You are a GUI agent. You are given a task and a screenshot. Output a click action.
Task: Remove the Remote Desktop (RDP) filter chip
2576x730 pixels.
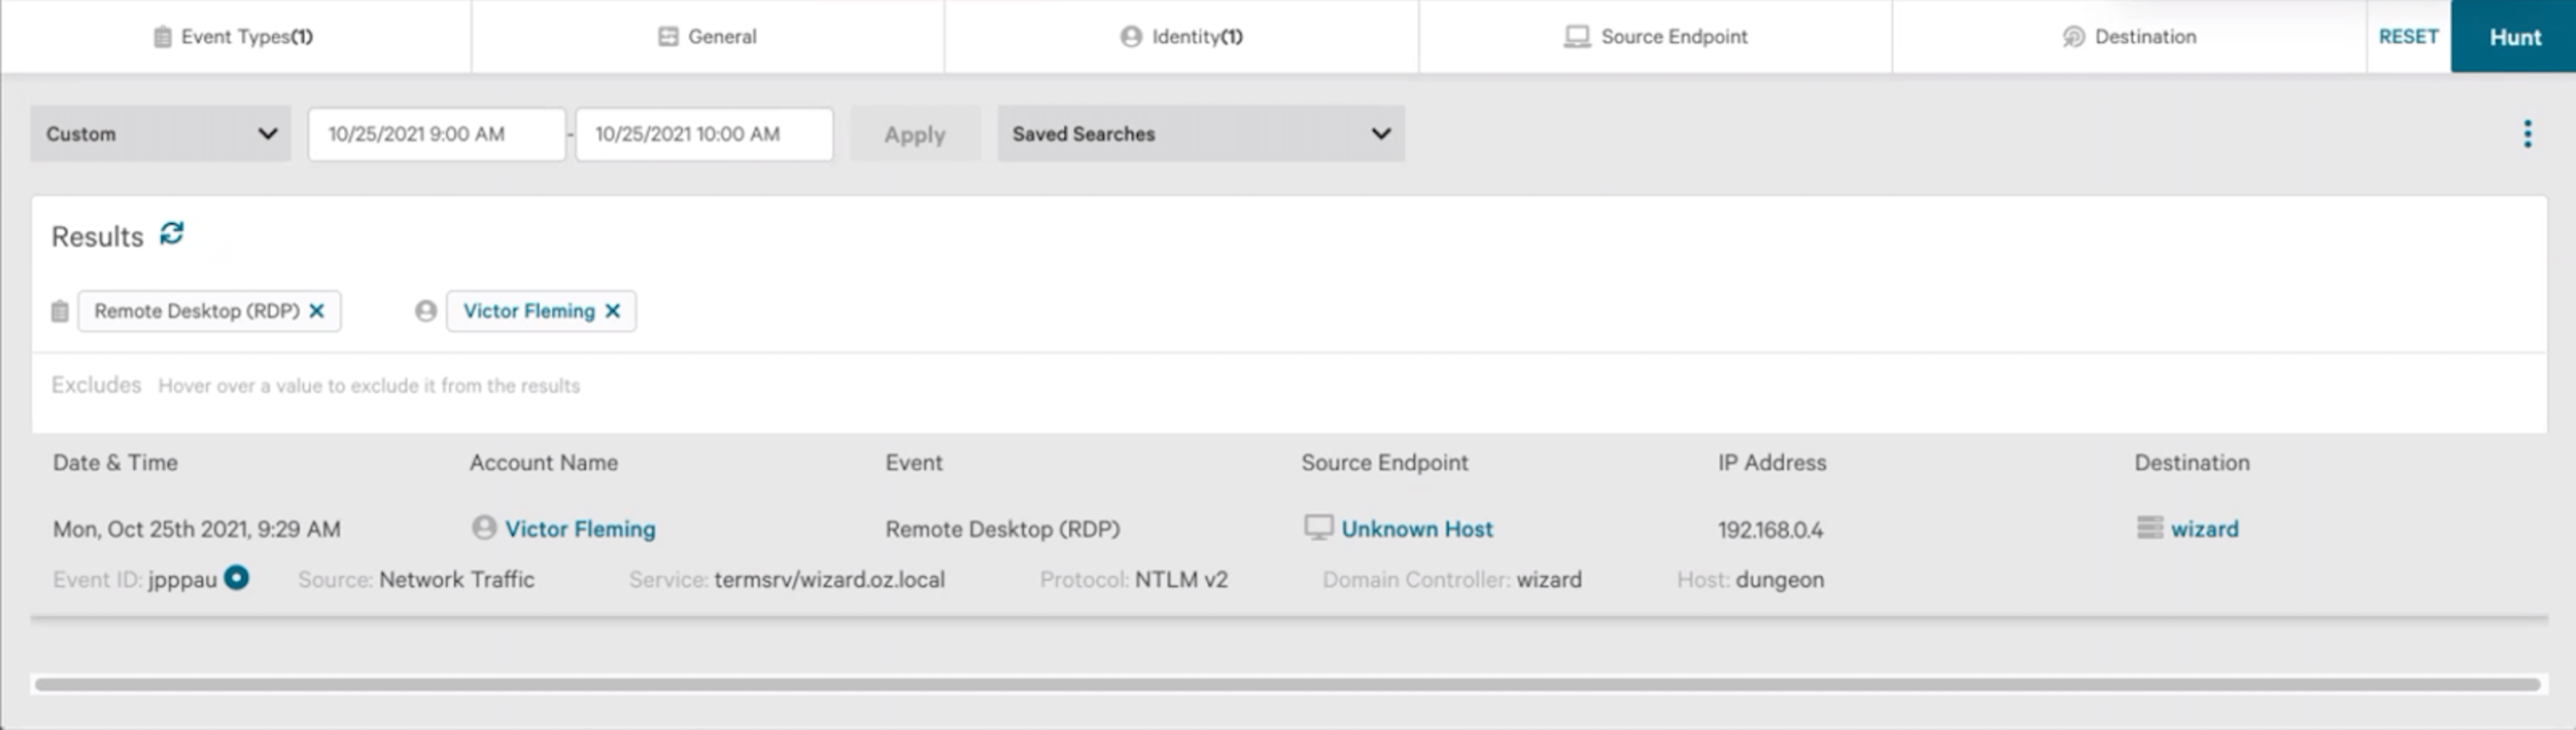coord(317,311)
